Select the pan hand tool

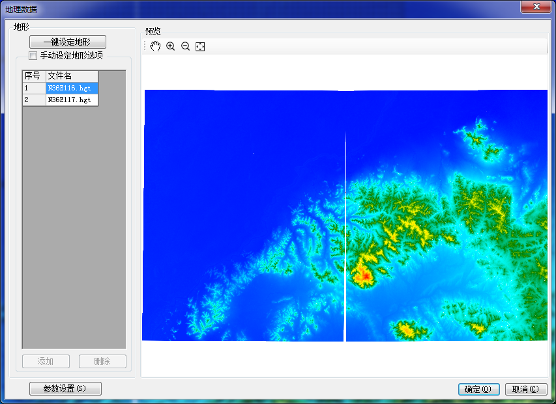click(155, 46)
